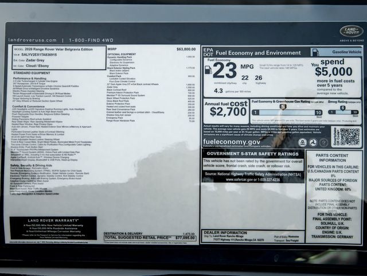Click the greenhouse gas rating marker 5
The width and height of the screenshot is (367, 276).
tap(283, 107)
